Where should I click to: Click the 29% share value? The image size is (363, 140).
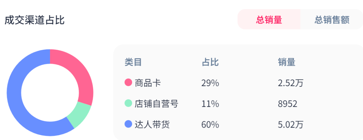pyautogui.click(x=210, y=83)
